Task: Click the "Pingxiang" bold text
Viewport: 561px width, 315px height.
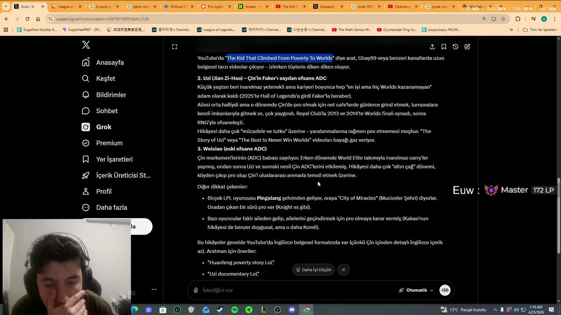Action: tap(269, 198)
